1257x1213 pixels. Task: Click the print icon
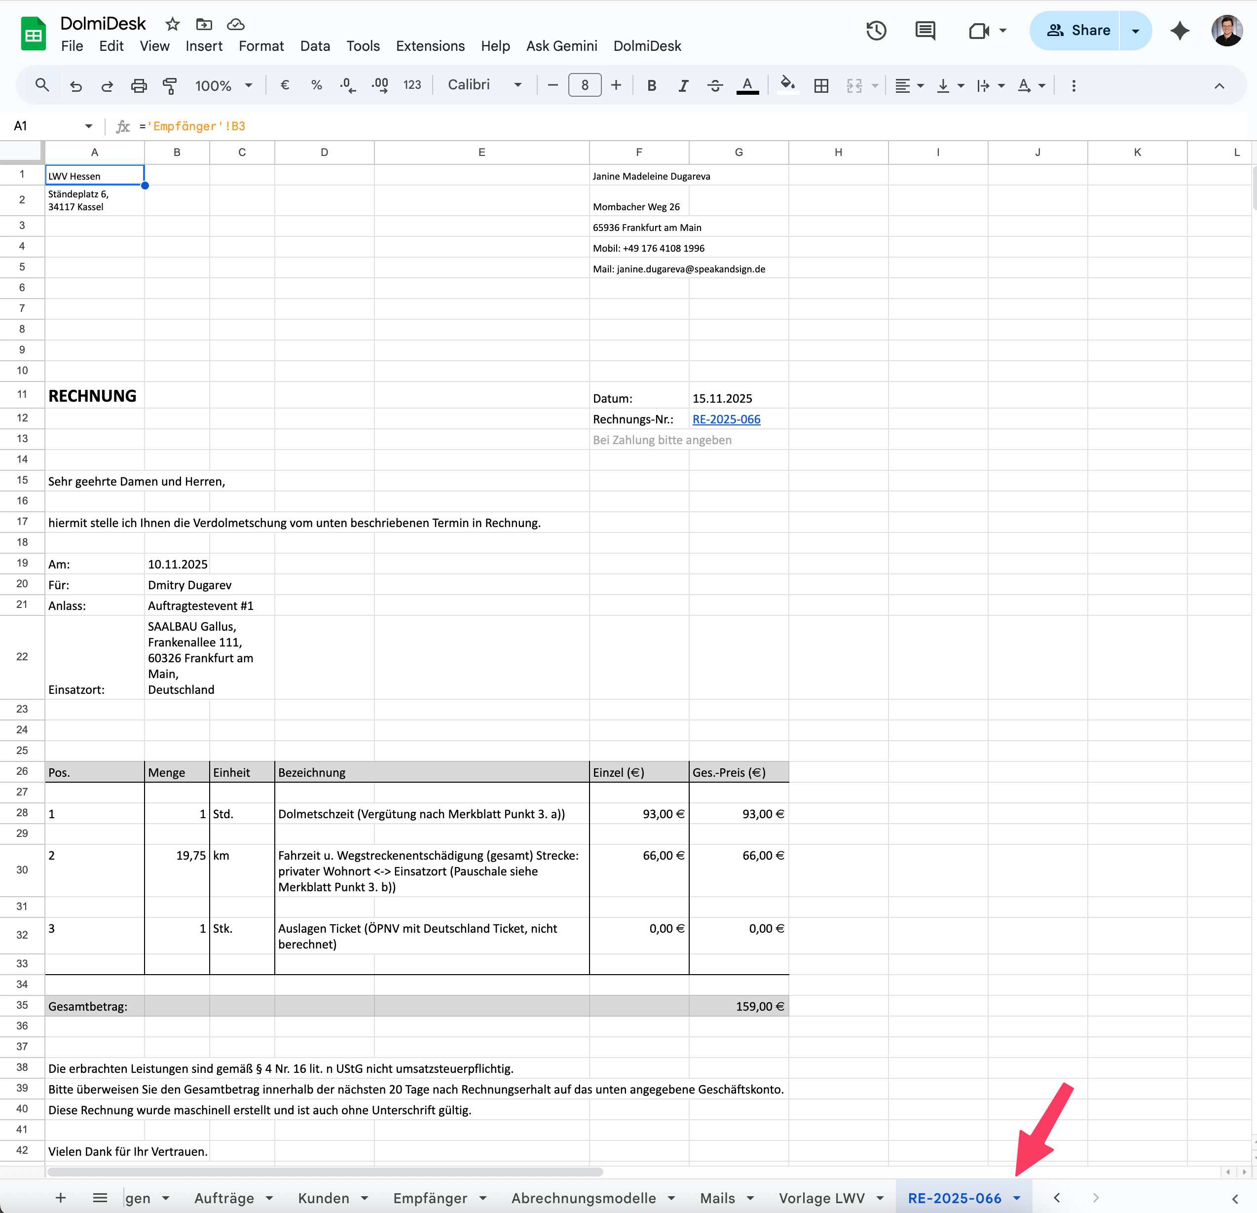pos(139,85)
